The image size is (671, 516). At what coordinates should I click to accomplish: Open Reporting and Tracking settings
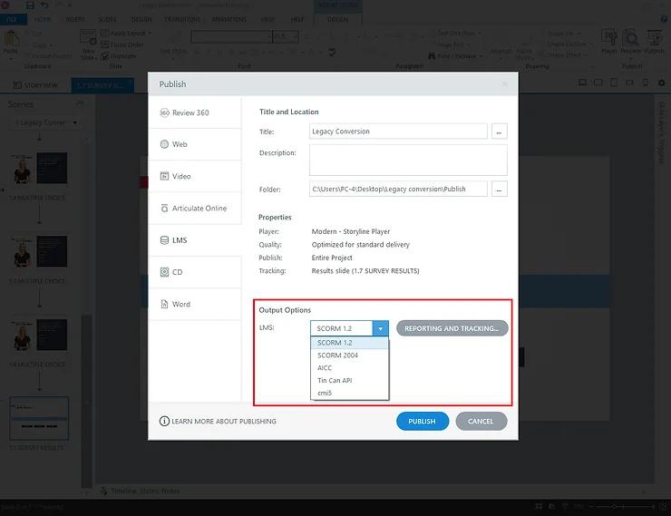point(452,328)
